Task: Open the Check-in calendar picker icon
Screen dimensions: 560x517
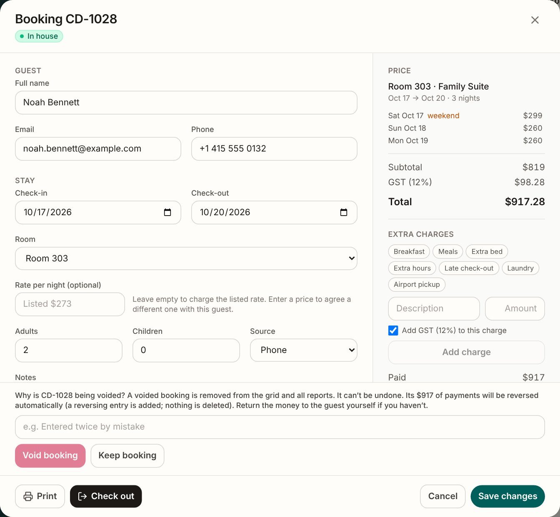Action: (167, 212)
